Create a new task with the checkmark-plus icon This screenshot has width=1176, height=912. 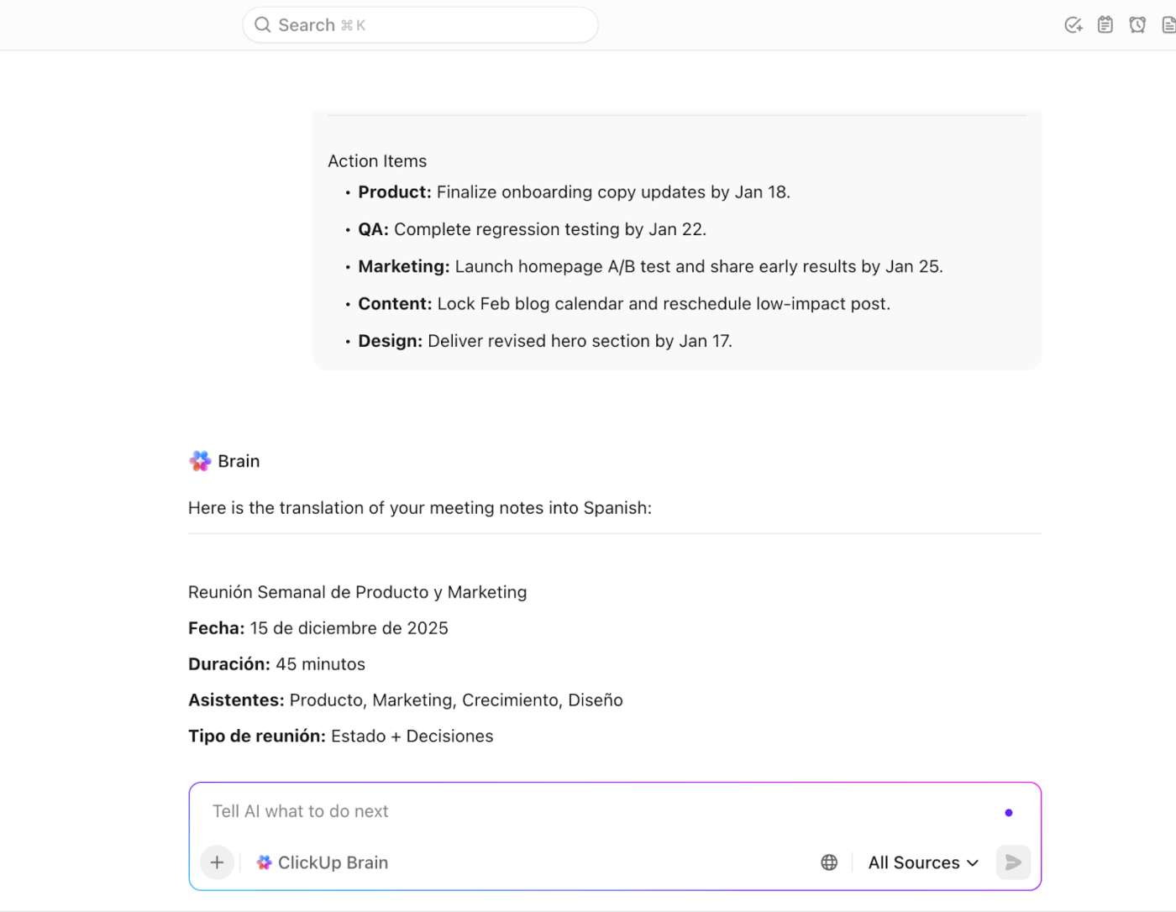[1073, 24]
